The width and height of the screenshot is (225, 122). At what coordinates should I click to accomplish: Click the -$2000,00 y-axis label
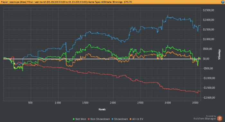pos(209,98)
